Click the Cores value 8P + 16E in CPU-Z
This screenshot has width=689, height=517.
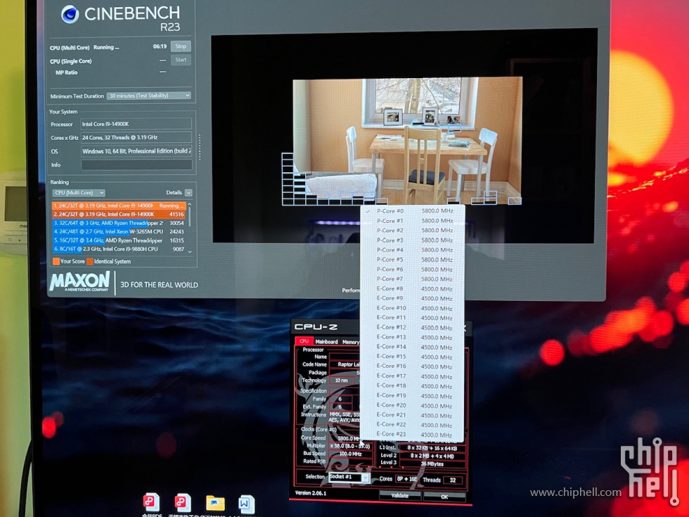click(x=407, y=479)
